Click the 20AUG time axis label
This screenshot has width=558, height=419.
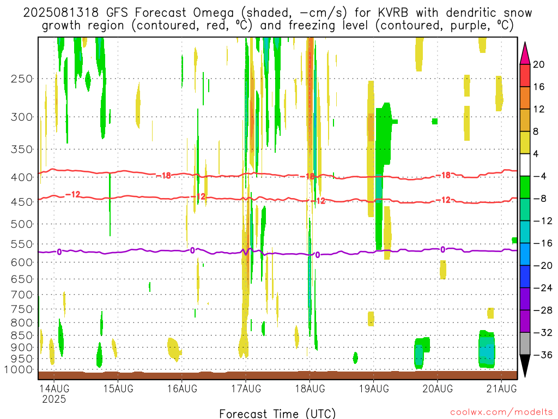pyautogui.click(x=438, y=388)
